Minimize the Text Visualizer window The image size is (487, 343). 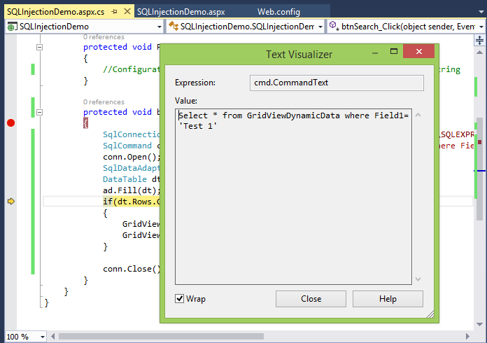[375, 52]
